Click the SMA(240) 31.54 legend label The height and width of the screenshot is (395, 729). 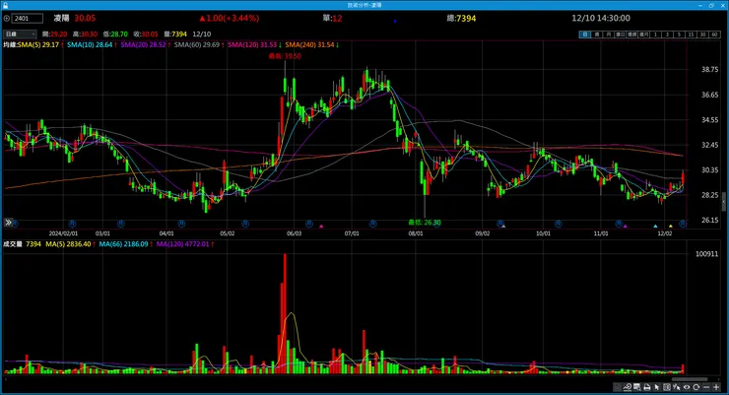[309, 44]
